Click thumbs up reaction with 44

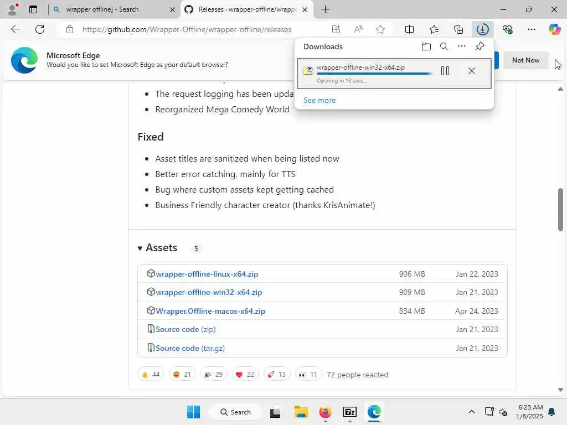(151, 375)
